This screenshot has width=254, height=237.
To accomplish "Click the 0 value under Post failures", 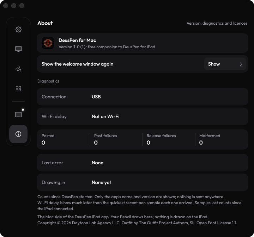I will click(x=96, y=142).
